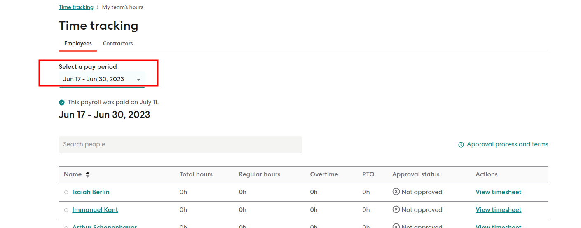Sort the table by Name column

coord(77,174)
